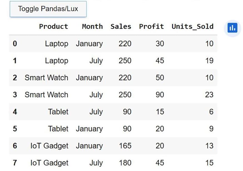Click the Units_Sold column header
Screen dimensions: 243x171
pos(192,27)
